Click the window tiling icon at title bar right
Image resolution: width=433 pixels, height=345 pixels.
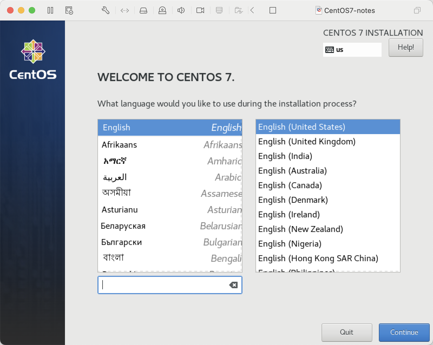pyautogui.click(x=417, y=11)
